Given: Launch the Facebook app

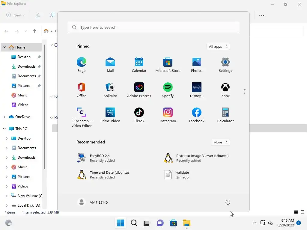Looking at the screenshot, I should coord(197,115).
